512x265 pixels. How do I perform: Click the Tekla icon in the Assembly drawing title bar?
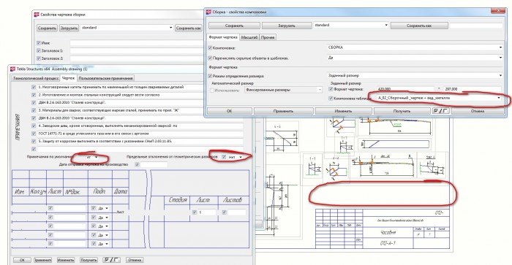[x=12, y=69]
